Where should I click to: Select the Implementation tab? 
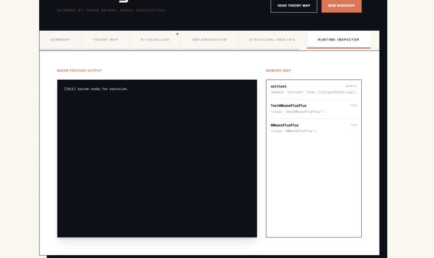209,39
